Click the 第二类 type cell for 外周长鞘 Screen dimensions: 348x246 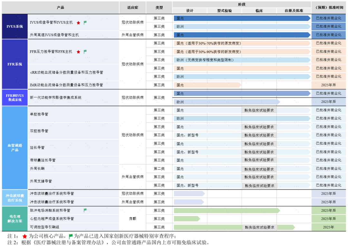(159, 169)
